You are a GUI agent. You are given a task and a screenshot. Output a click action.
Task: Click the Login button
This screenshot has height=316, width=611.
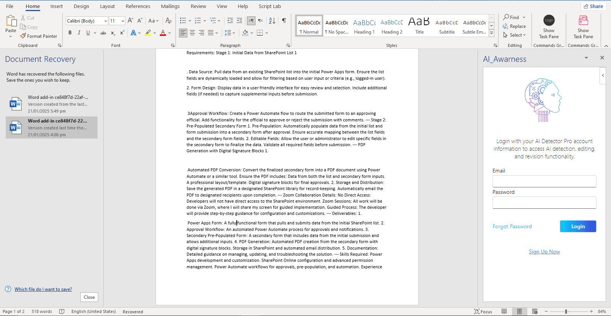(x=578, y=226)
